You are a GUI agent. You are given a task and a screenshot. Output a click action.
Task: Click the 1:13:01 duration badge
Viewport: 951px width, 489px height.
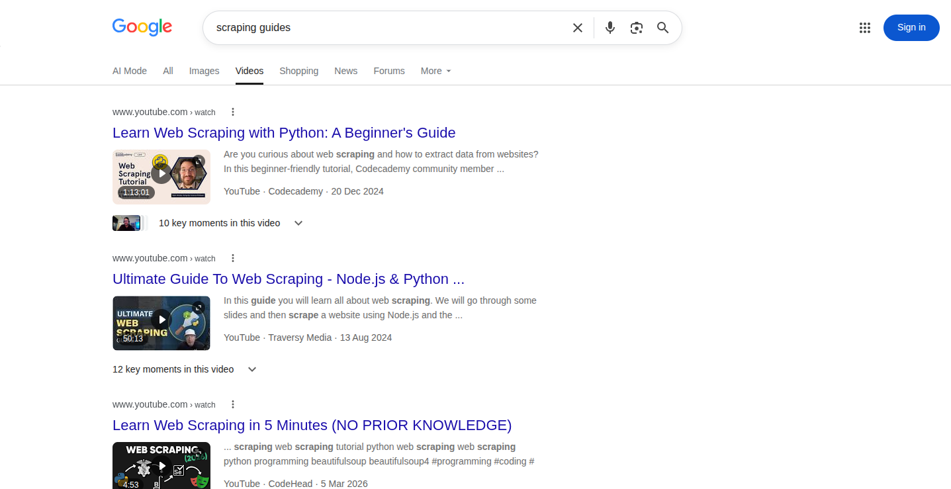(x=136, y=193)
